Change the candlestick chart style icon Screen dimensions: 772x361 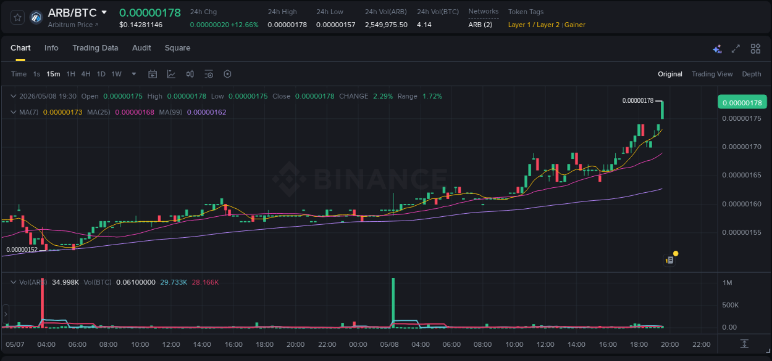190,74
